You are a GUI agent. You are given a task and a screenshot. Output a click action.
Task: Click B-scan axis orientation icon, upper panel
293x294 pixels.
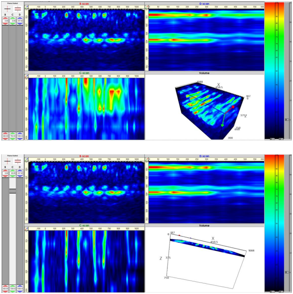coord(26,7)
